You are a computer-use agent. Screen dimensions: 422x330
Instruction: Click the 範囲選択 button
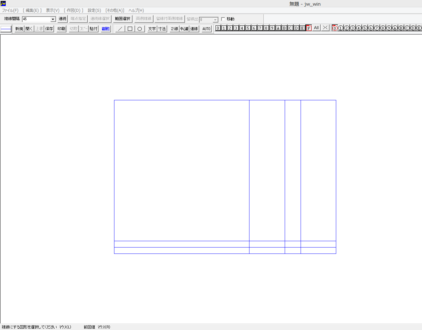(x=122, y=19)
